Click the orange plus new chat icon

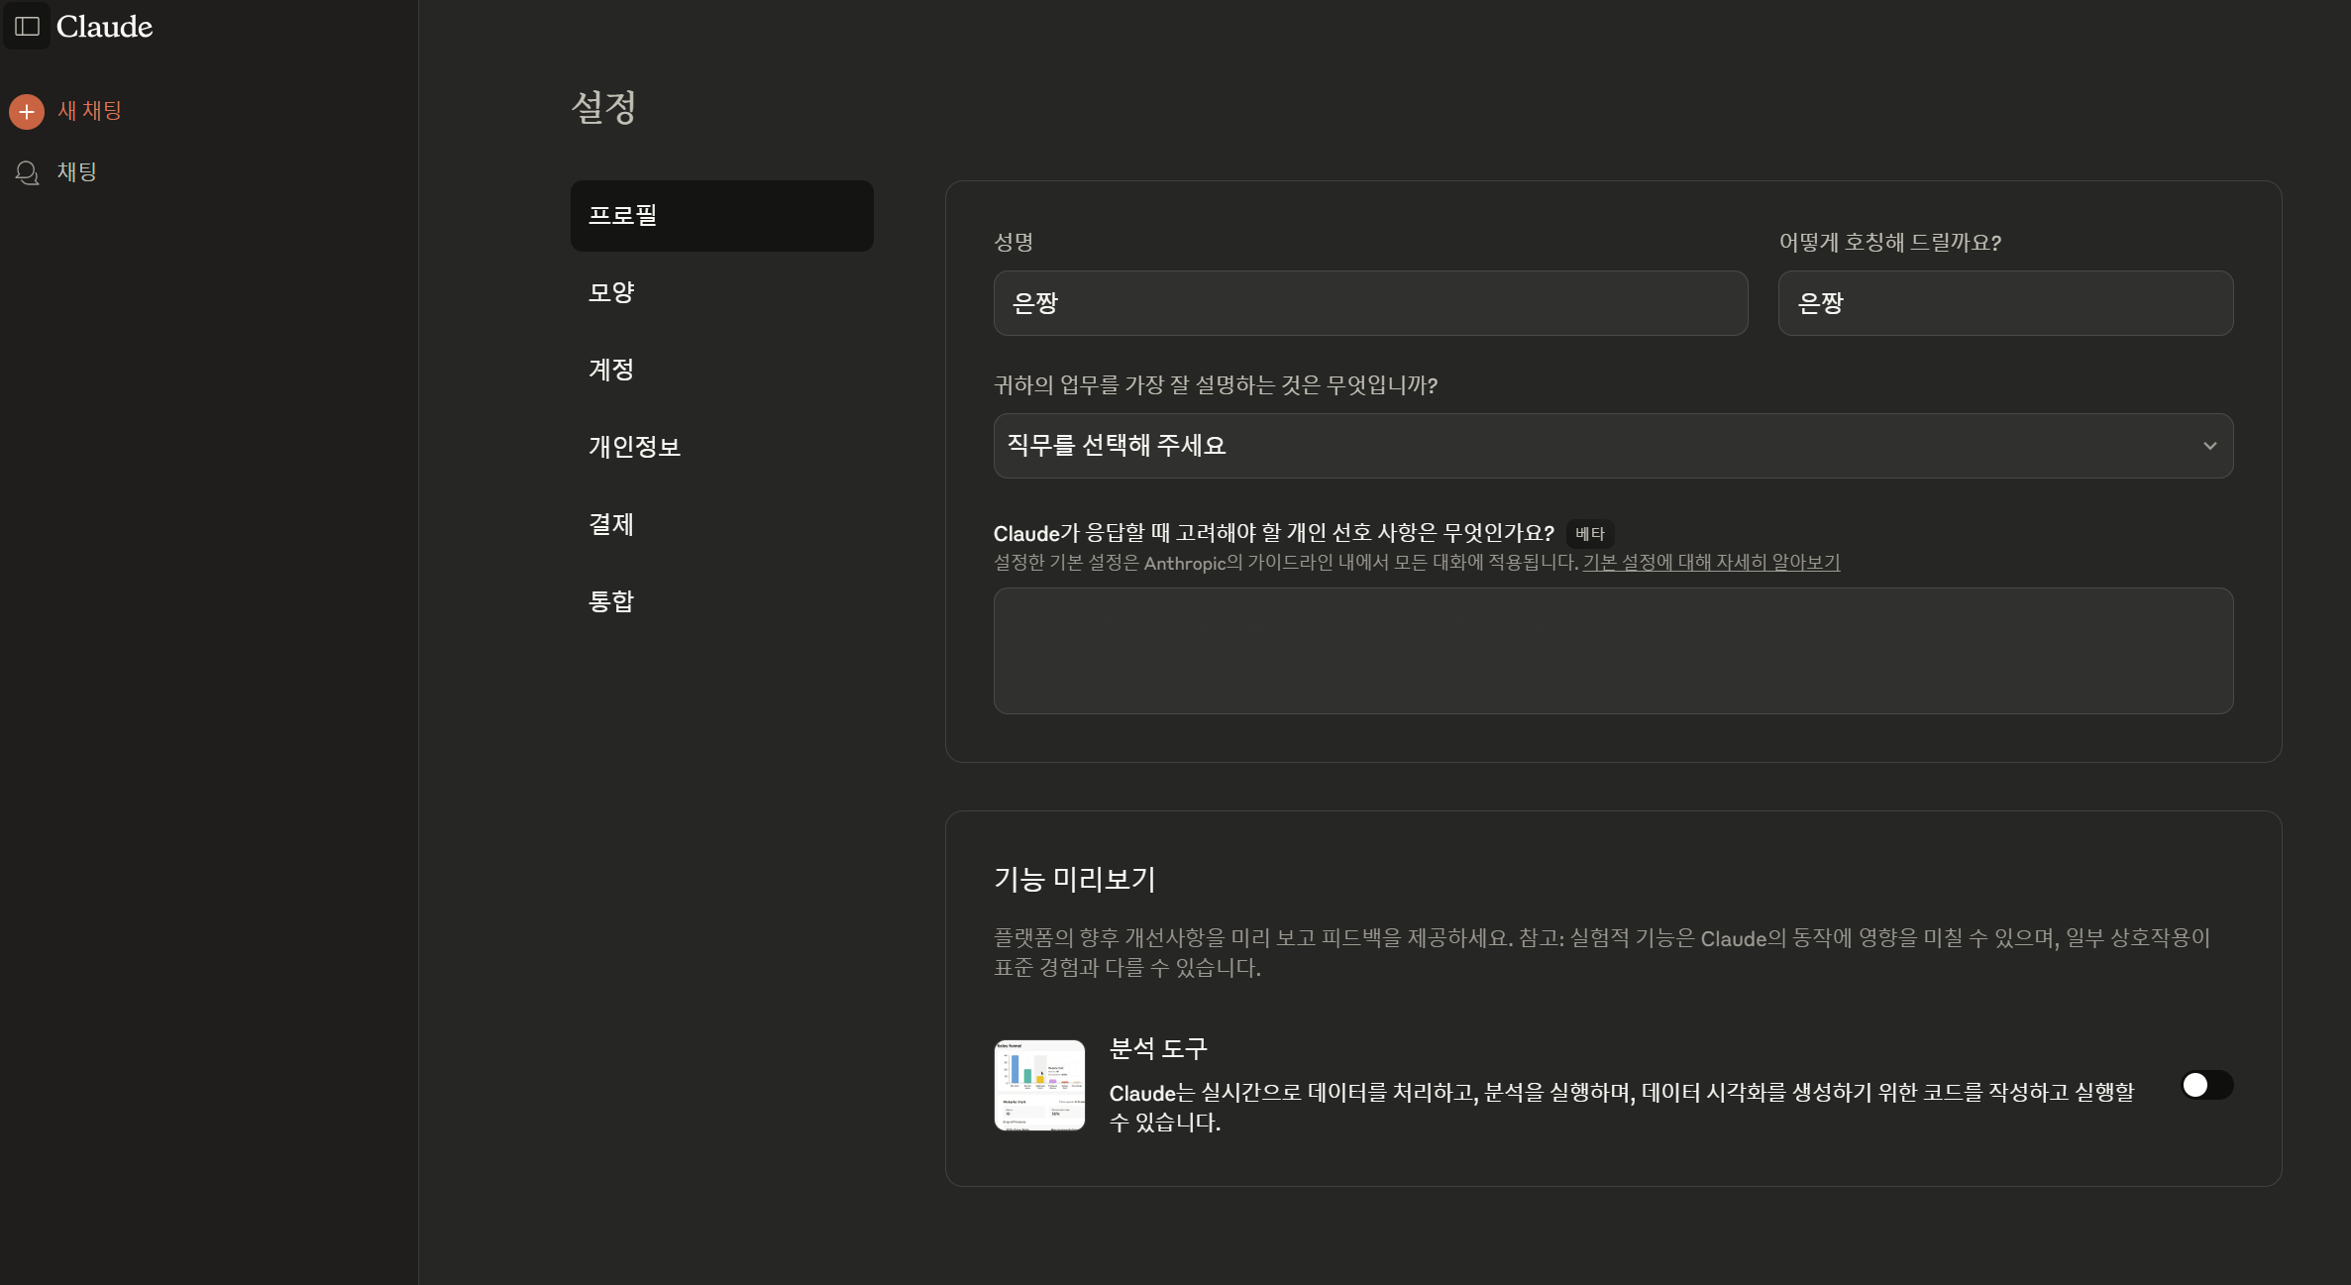point(27,112)
